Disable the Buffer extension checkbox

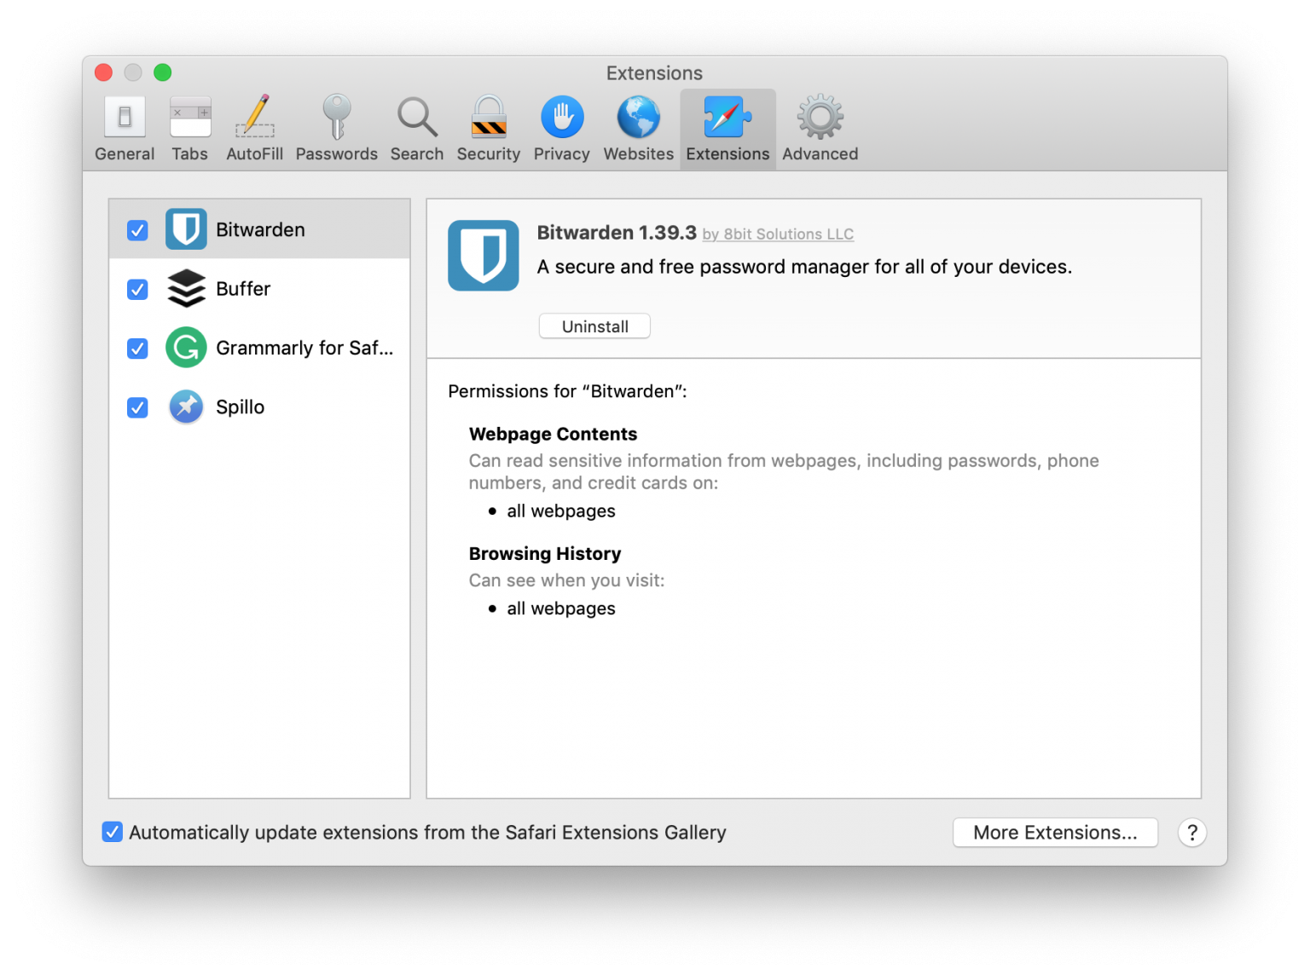click(x=137, y=290)
